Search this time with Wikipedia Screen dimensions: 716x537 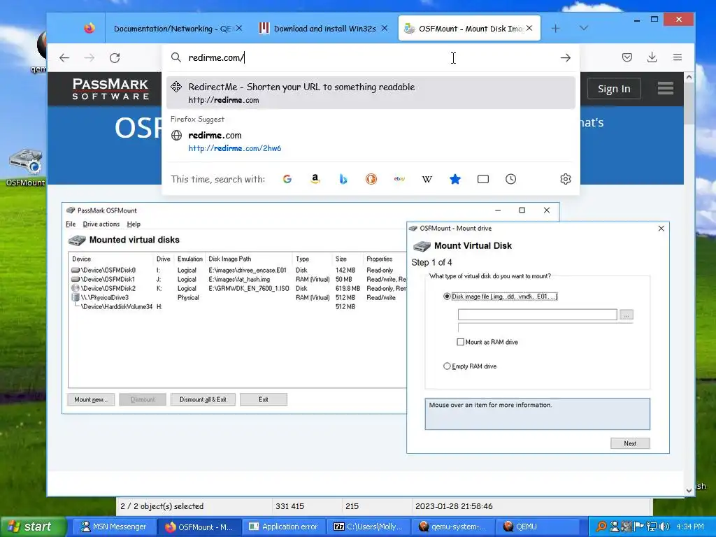(427, 179)
